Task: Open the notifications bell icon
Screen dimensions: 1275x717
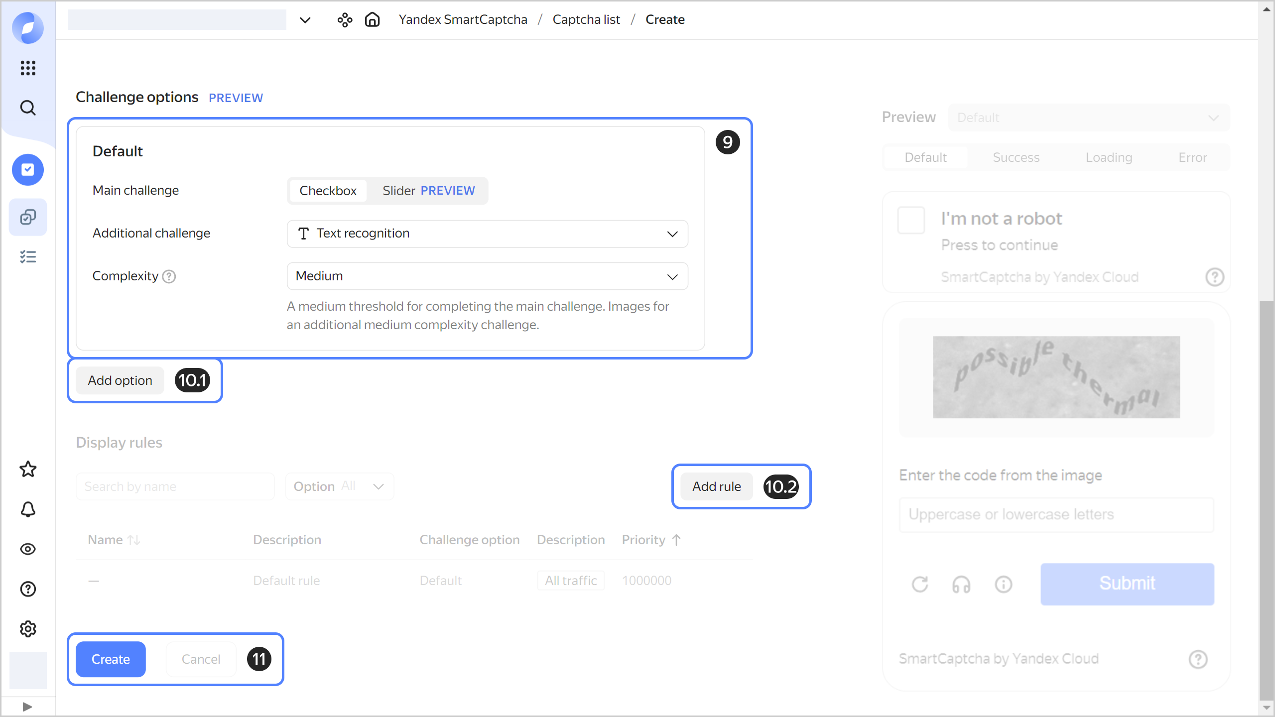Action: coord(28,509)
